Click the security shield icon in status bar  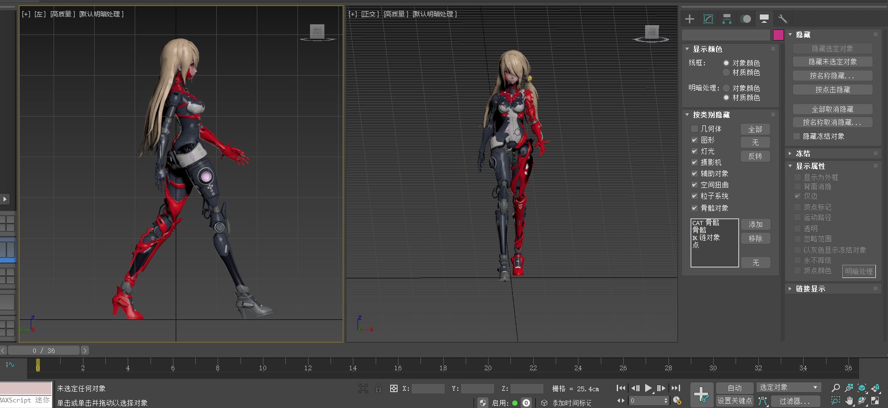coord(483,403)
